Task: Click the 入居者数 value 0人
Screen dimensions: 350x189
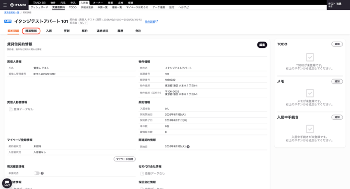Action: [x=167, y=109]
